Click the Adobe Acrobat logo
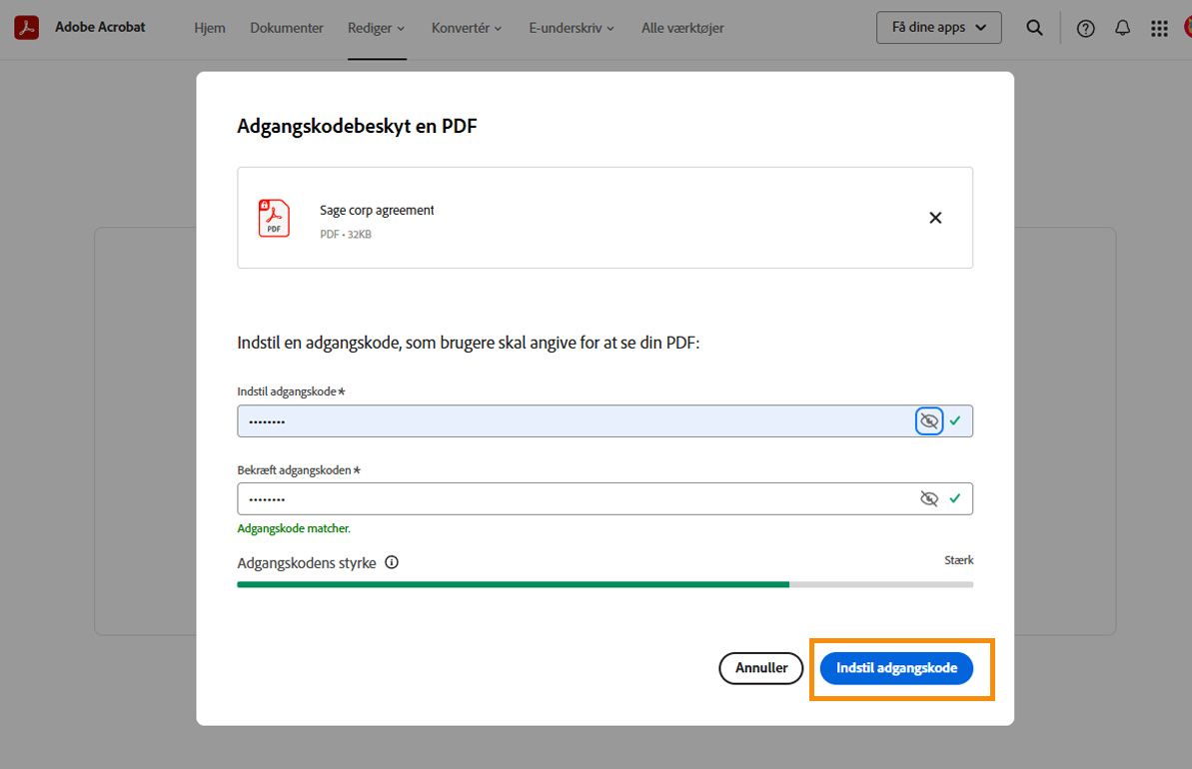Screen dimensions: 1192x769 pyautogui.click(x=26, y=26)
